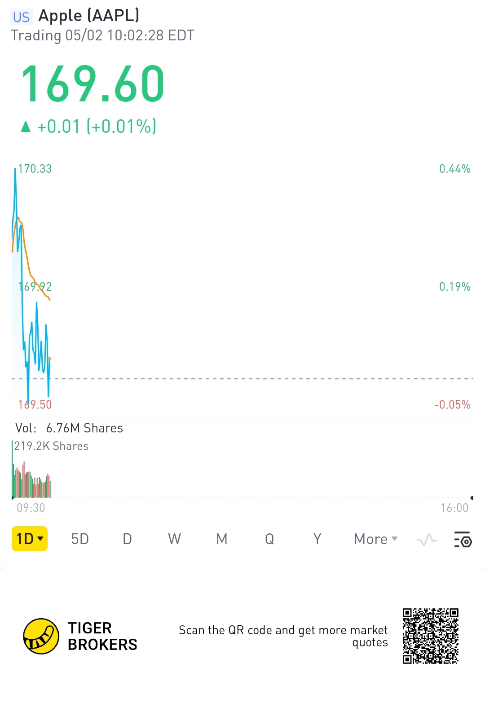Tap the 169.60 current price
This screenshot has width=485, height=702.
pyautogui.click(x=93, y=84)
